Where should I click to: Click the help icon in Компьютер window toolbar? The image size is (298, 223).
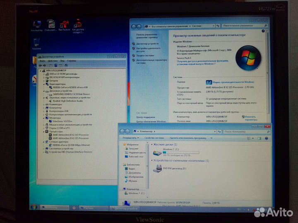267,138
